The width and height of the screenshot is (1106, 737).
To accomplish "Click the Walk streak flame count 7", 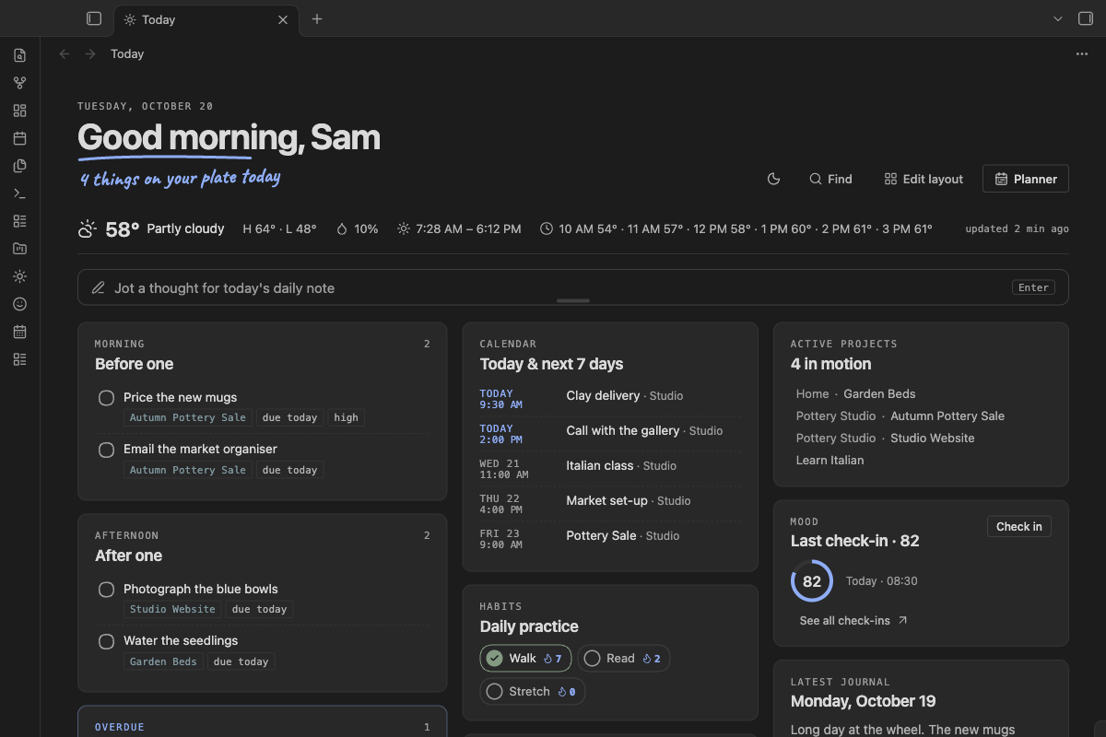I will pyautogui.click(x=553, y=658).
